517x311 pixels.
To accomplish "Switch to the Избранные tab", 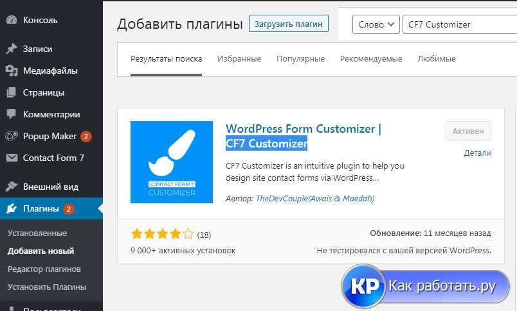I will coord(239,59).
